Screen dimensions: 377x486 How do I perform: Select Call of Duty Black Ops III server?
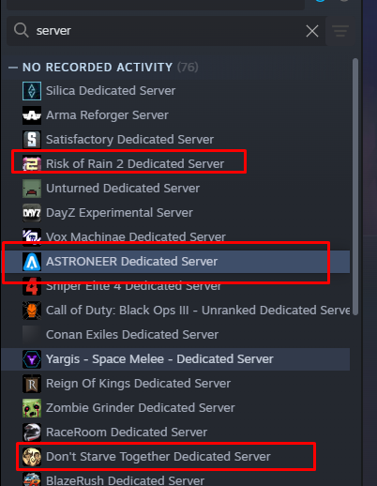[x=175, y=311]
